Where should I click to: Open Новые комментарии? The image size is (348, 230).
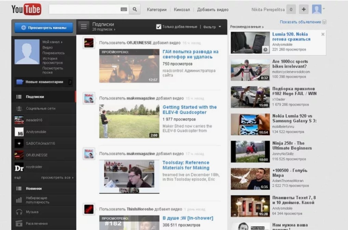click(x=44, y=82)
